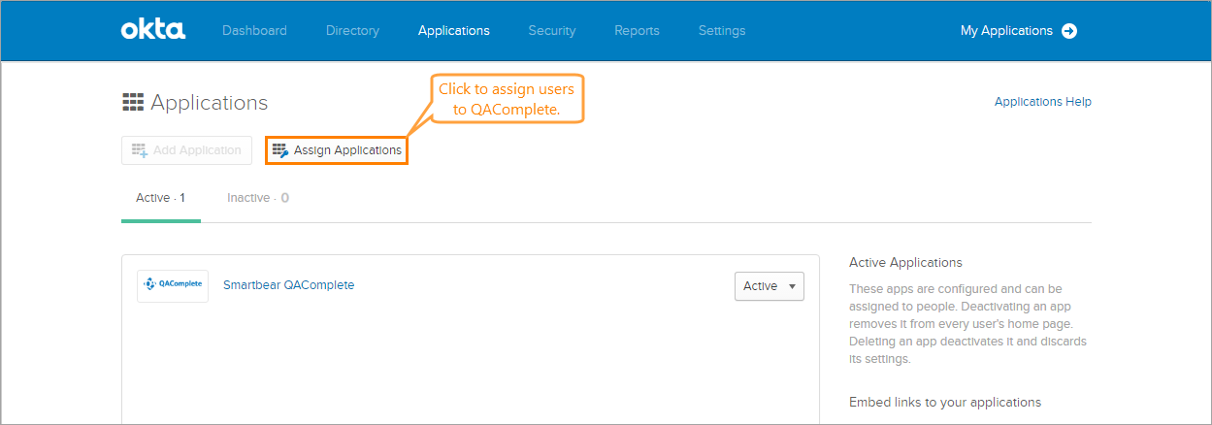
Task: Open the QAComplete logo thumbnail
Action: point(173,285)
